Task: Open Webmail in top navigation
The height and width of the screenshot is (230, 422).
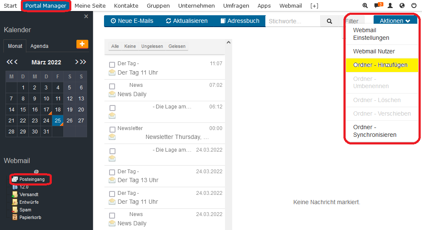Action: coord(290,6)
